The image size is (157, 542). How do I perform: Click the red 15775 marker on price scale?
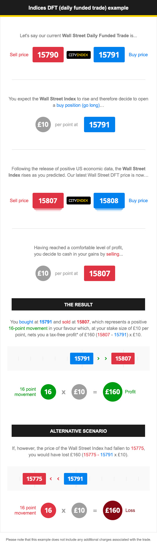[x=34, y=479]
